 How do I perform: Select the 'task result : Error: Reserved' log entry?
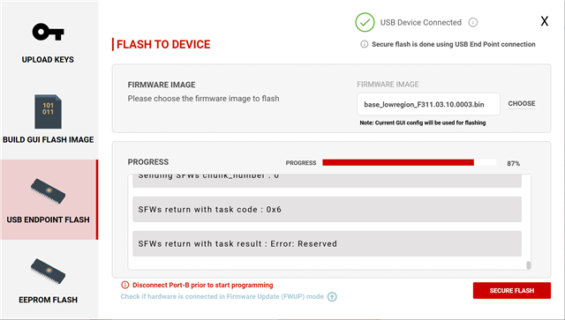[327, 243]
